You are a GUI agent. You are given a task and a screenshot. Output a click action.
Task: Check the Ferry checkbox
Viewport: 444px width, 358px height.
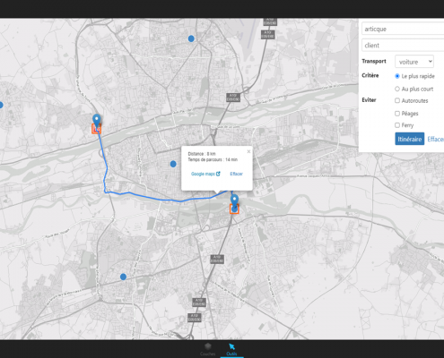point(397,125)
